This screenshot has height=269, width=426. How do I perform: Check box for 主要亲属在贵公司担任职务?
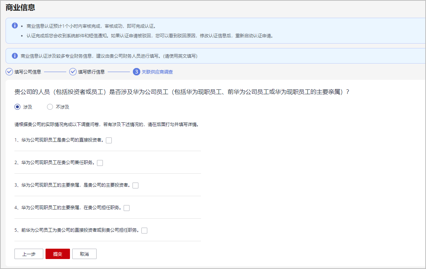pos(127,208)
